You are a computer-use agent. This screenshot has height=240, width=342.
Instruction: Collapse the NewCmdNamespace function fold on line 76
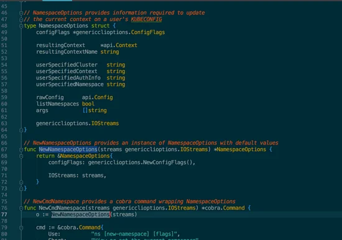click(x=21, y=208)
